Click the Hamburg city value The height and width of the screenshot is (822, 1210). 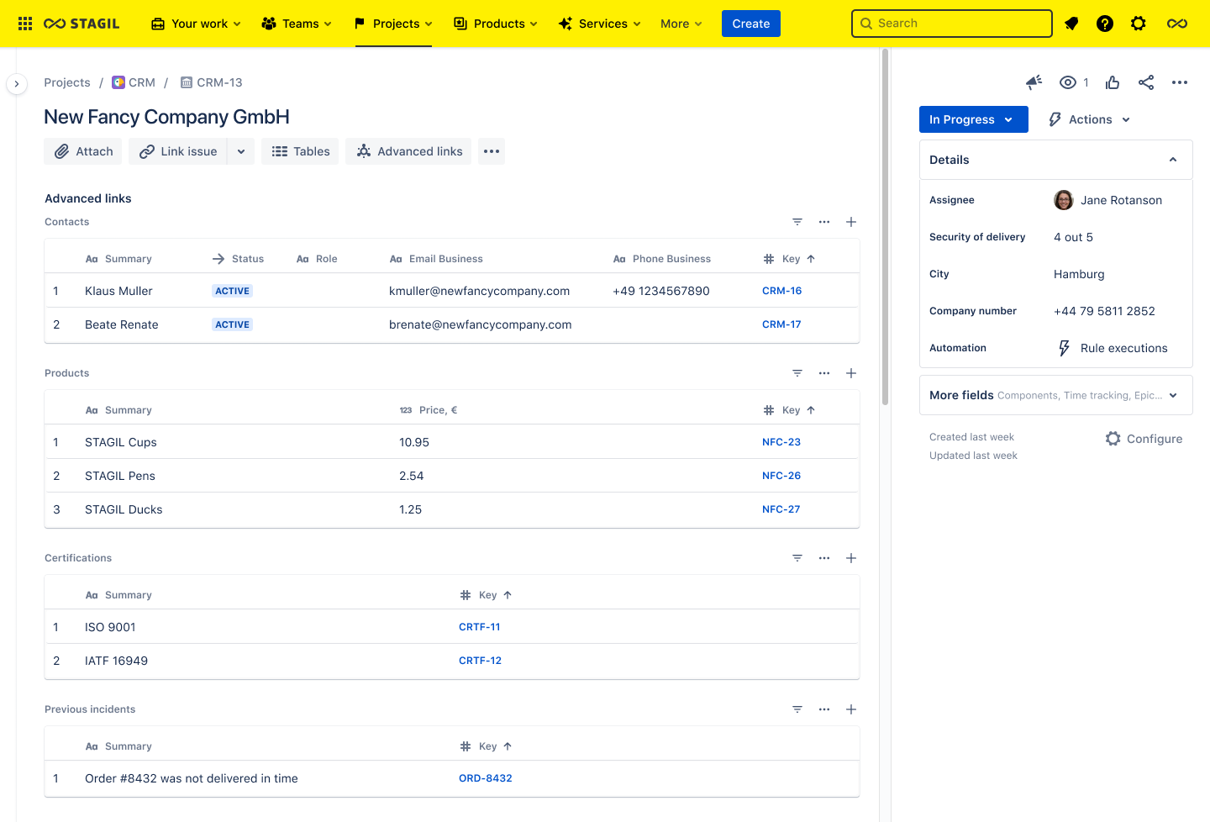pyautogui.click(x=1079, y=274)
